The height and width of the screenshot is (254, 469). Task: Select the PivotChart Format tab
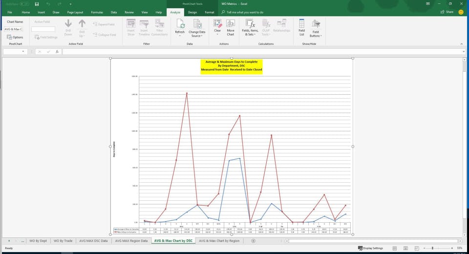coord(210,12)
